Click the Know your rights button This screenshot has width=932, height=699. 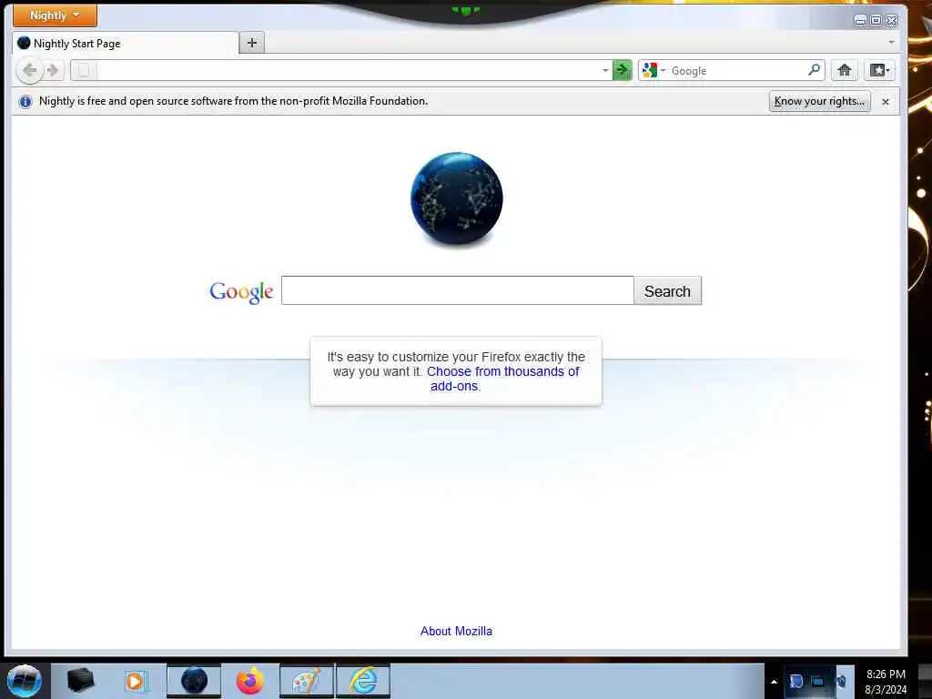(x=820, y=101)
